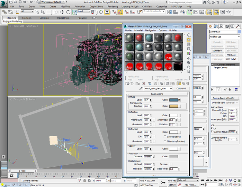
Task: Click the CoronaMtl material type button
Action: 181,89
